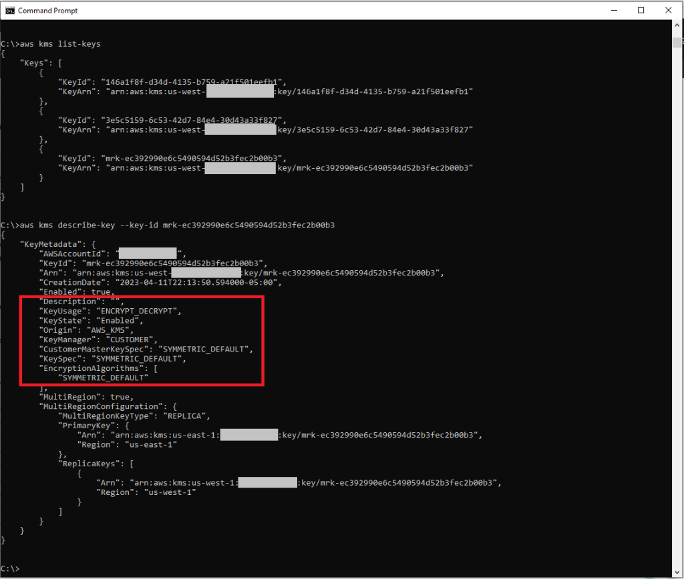This screenshot has height=579, width=684.
Task: Maximize the Command Prompt window
Action: pyautogui.click(x=641, y=11)
